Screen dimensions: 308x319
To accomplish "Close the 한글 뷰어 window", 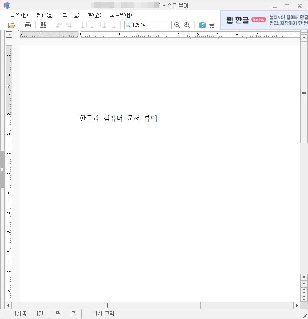I will point(300,6).
